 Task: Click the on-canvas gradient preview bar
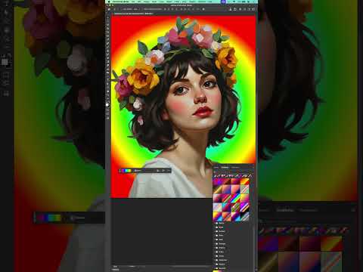(x=126, y=171)
